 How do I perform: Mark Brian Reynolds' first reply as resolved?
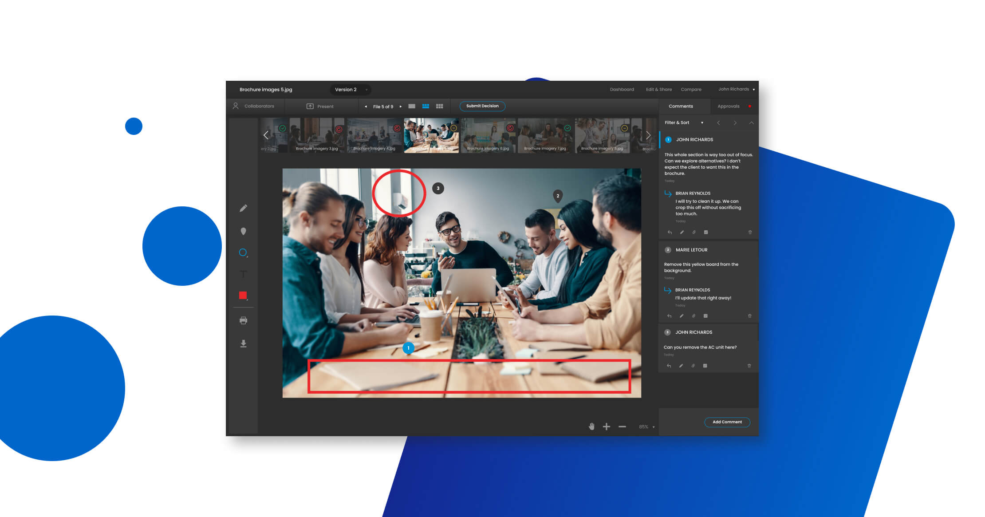(706, 232)
